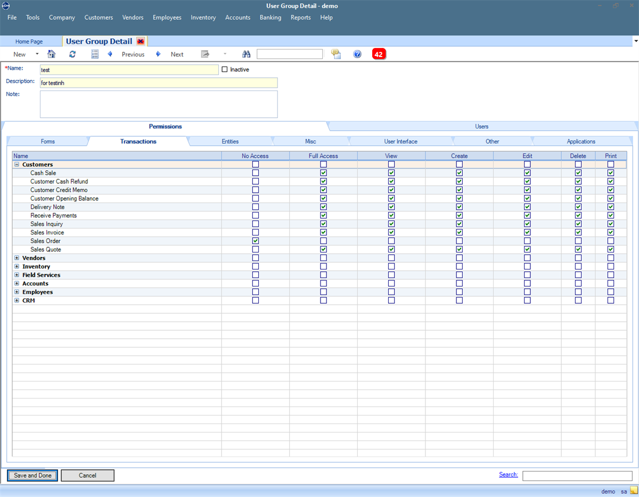Open the Customers menu
The height and width of the screenshot is (497, 639).
coord(99,18)
